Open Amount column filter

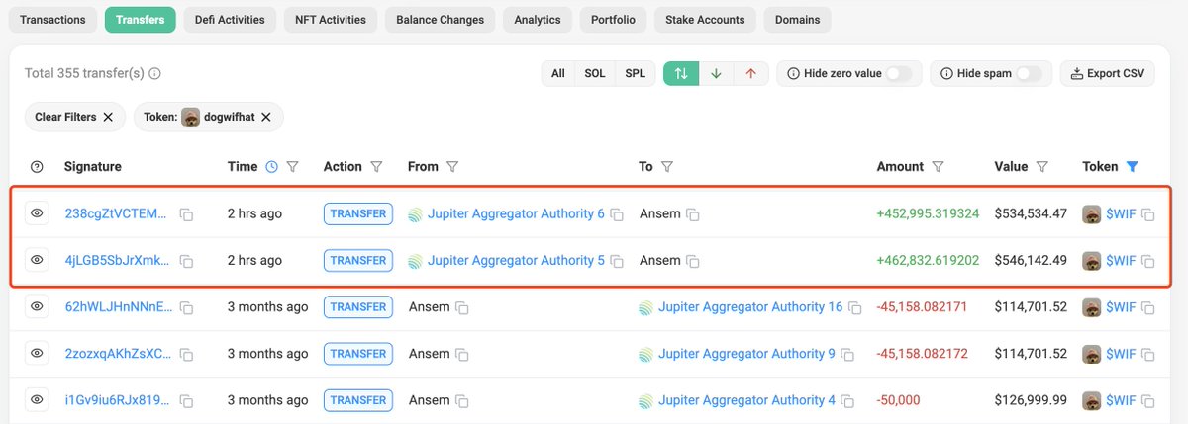point(938,167)
